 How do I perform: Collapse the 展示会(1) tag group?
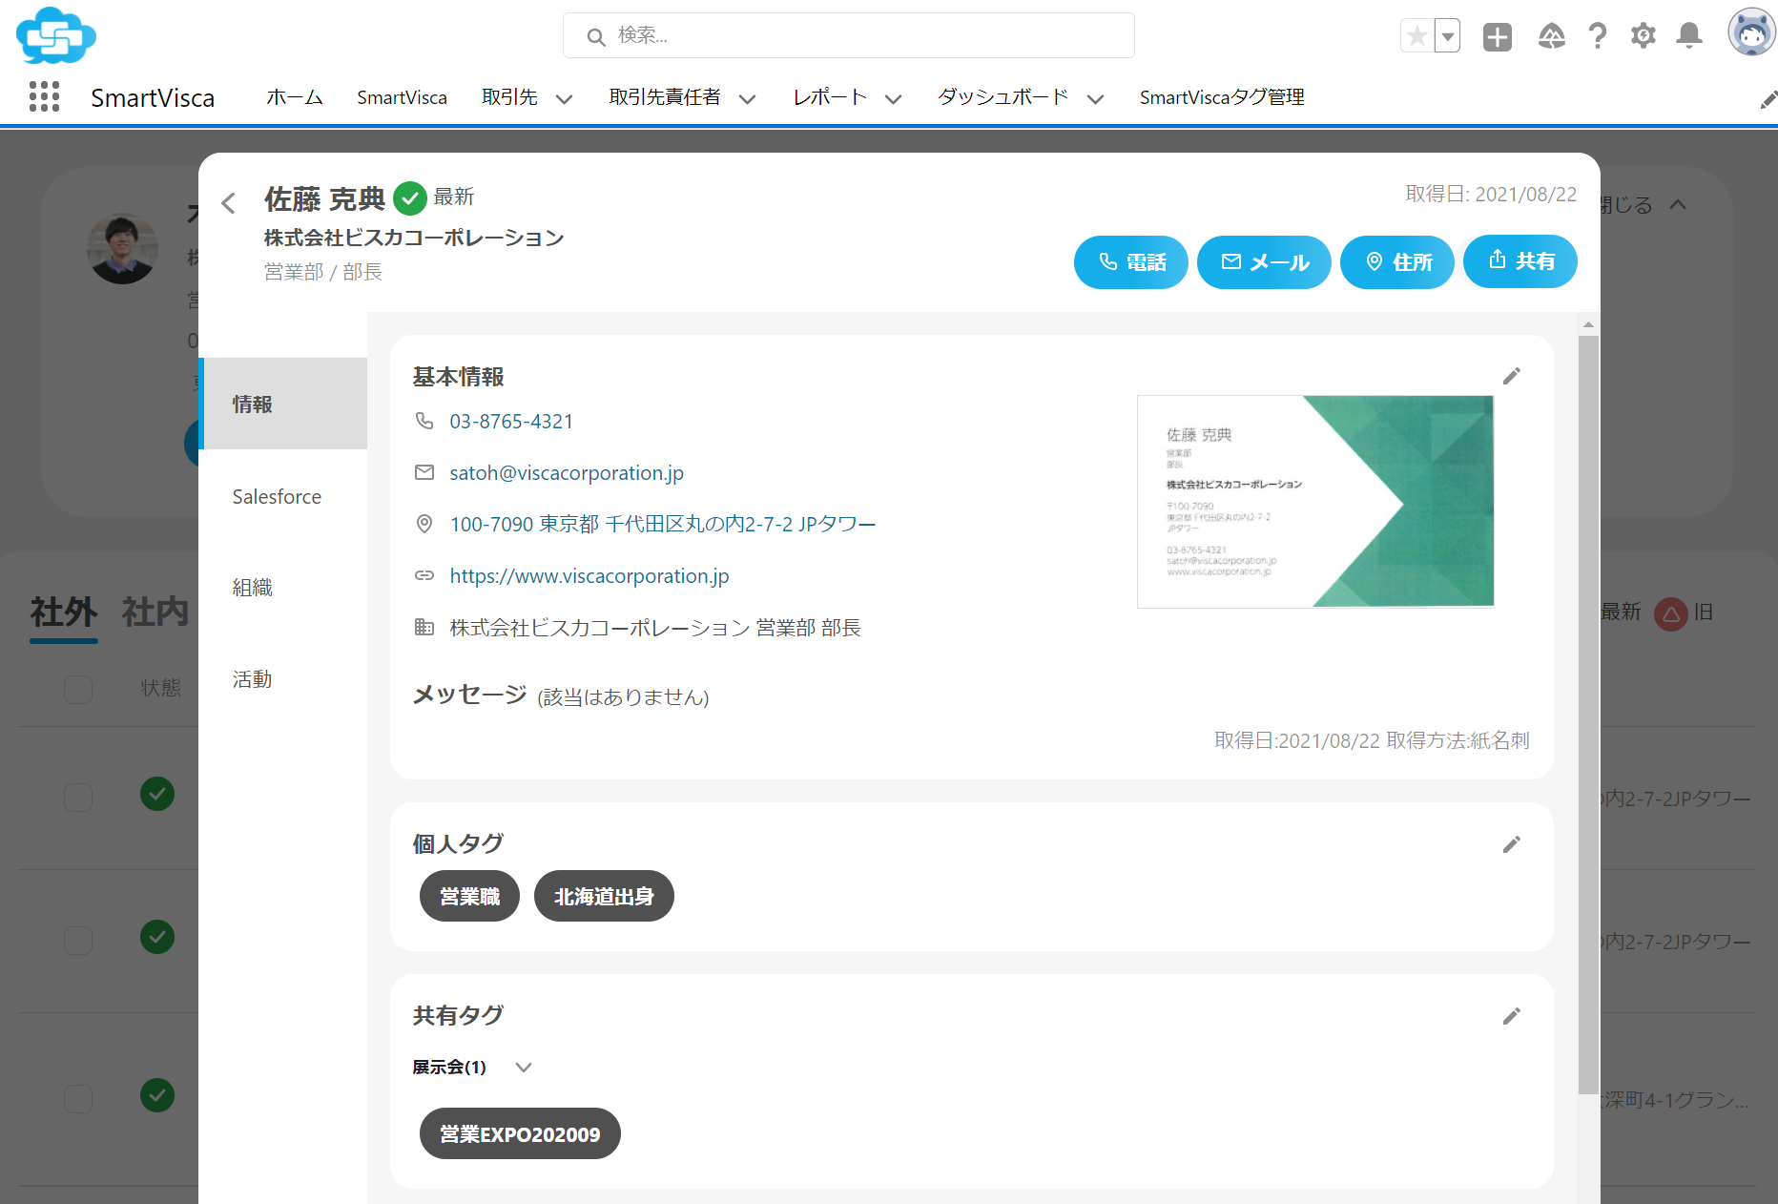(x=523, y=1067)
